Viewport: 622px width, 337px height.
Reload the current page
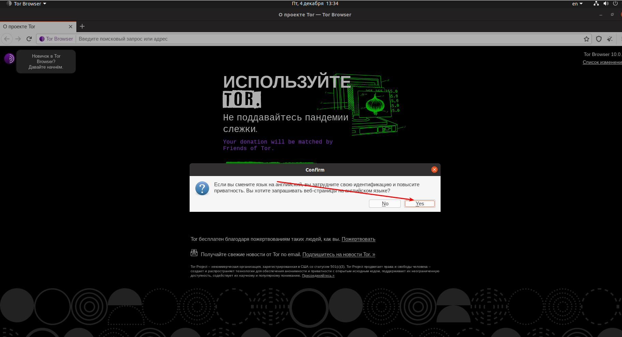[29, 39]
